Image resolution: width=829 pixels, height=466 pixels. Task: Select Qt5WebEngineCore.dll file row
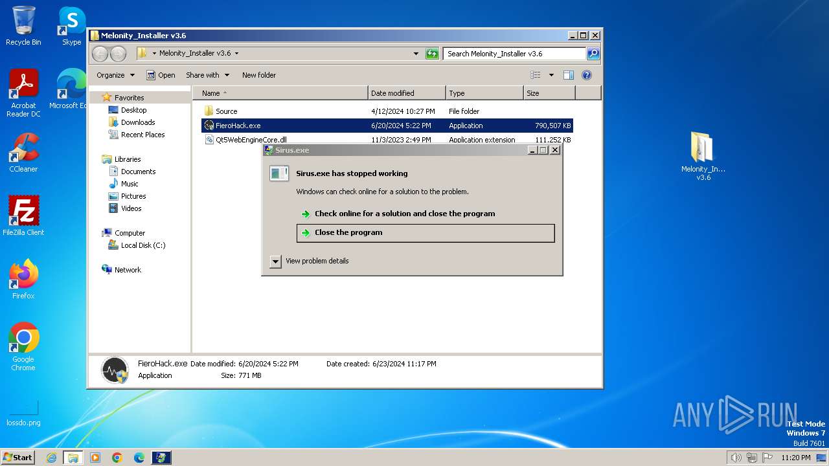tap(387, 140)
